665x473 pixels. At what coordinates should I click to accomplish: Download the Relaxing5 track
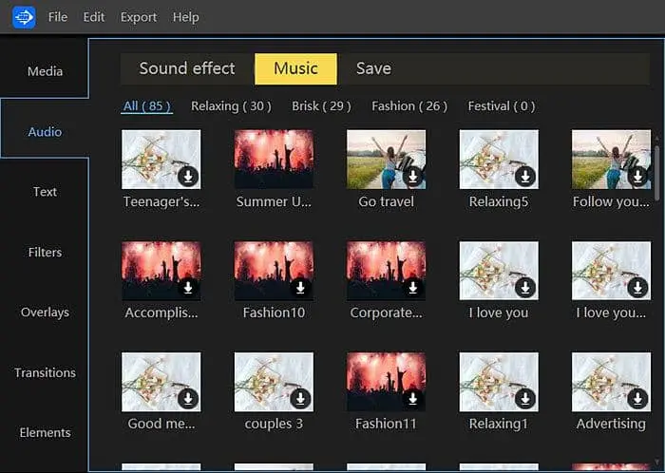coord(525,177)
